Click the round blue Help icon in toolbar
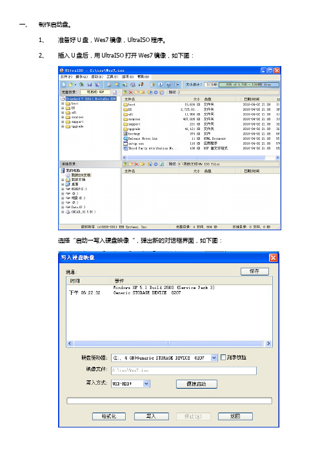 (x=168, y=85)
